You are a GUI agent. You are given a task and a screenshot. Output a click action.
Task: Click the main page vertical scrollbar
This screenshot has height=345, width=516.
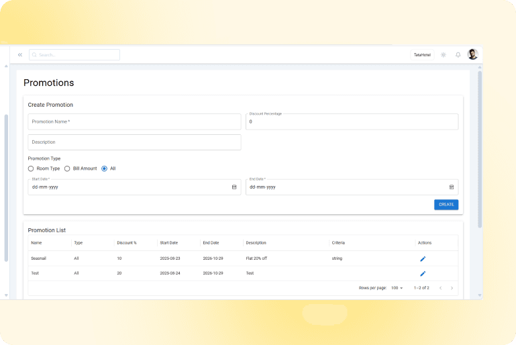(x=480, y=149)
